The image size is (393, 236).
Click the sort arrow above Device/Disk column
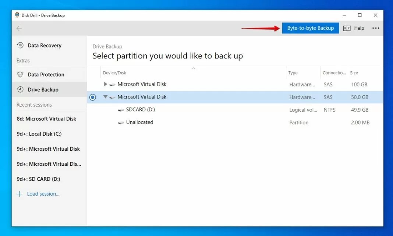pyautogui.click(x=194, y=68)
